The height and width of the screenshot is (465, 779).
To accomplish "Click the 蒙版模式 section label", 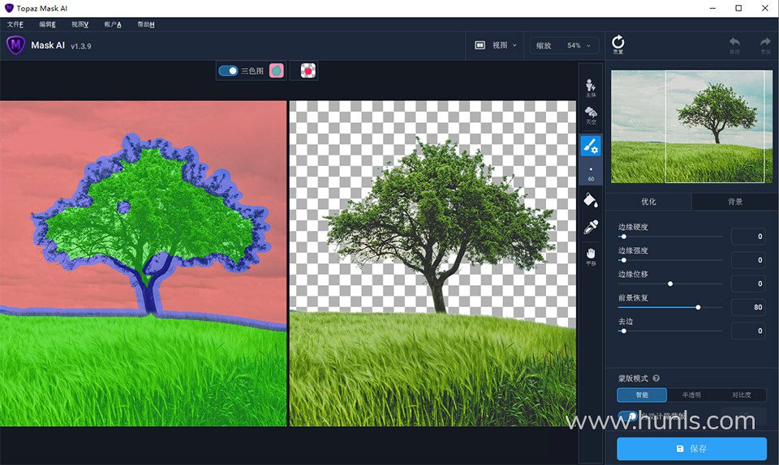I will click(633, 378).
